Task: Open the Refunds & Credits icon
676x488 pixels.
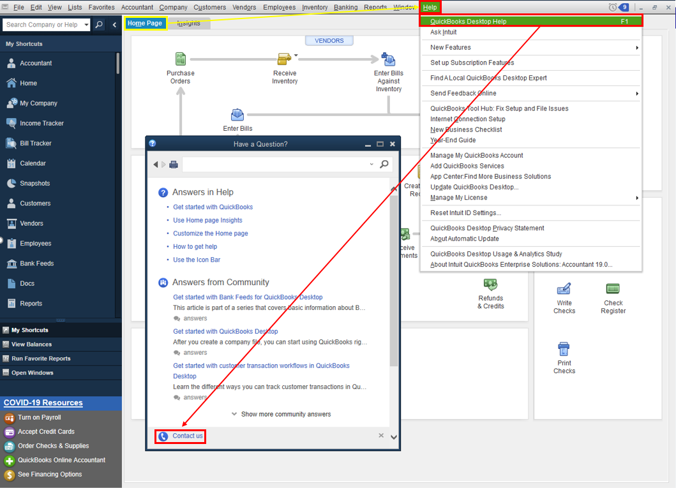Action: (x=491, y=285)
